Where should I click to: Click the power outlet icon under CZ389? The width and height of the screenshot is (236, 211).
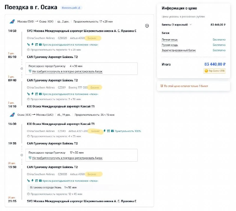32,94
